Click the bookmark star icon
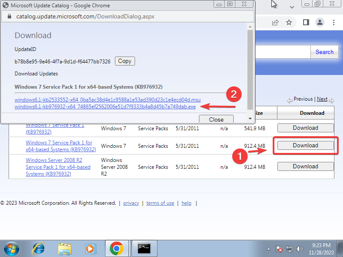Screen dimensions: 343x257 [289, 22]
